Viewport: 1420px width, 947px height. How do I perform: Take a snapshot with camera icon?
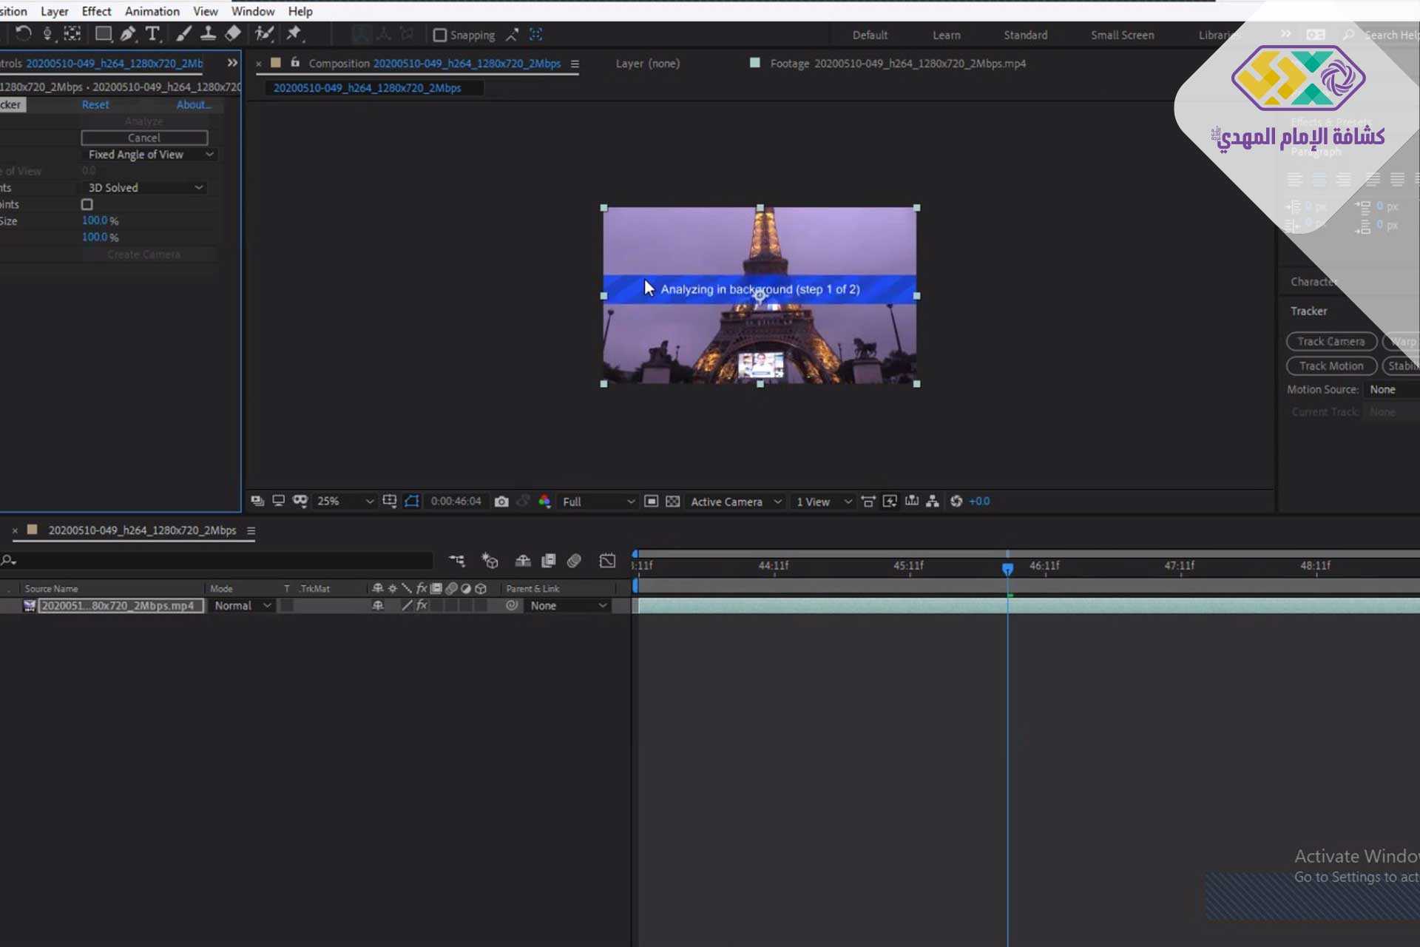tap(501, 502)
